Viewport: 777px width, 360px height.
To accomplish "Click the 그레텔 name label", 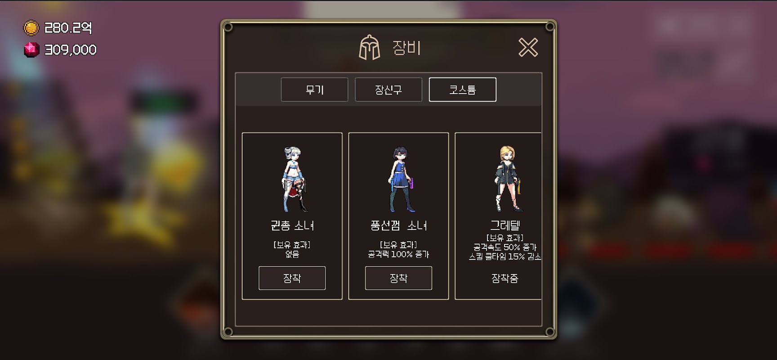I will coord(505,225).
